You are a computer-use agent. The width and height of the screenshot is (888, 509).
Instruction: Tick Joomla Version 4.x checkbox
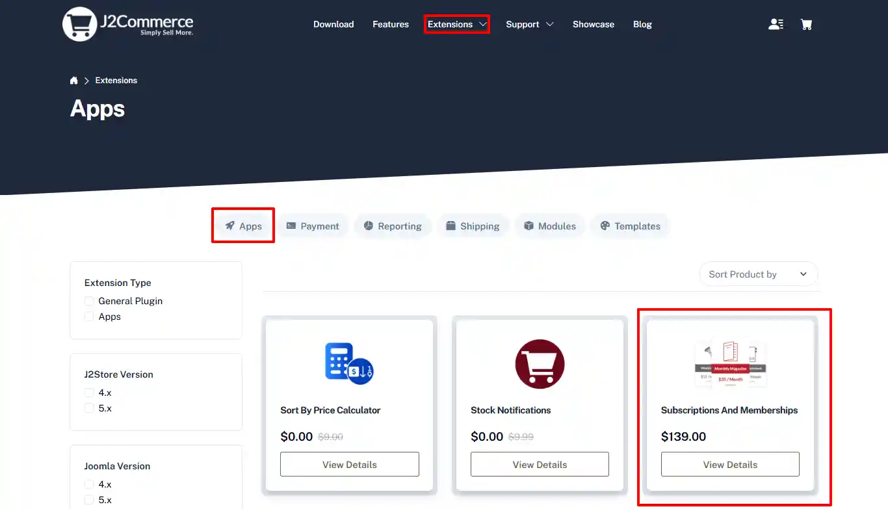click(x=89, y=484)
